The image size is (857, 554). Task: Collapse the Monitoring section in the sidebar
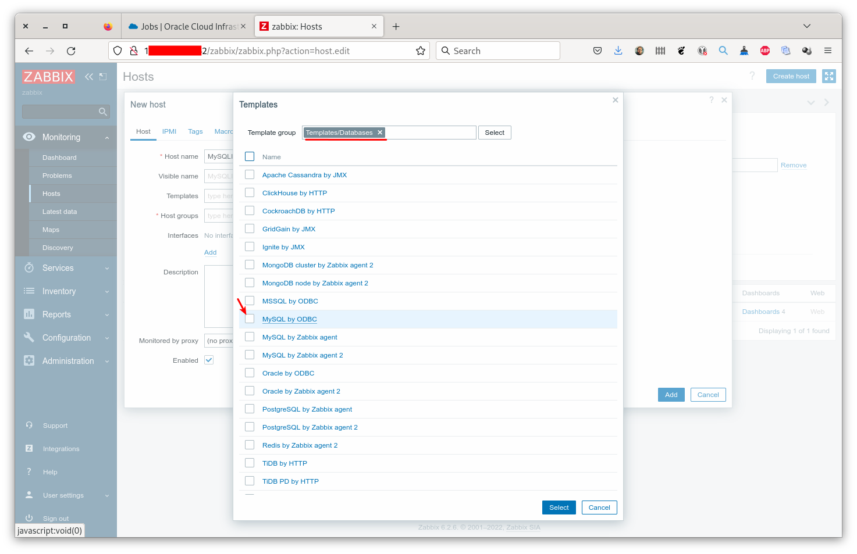106,137
